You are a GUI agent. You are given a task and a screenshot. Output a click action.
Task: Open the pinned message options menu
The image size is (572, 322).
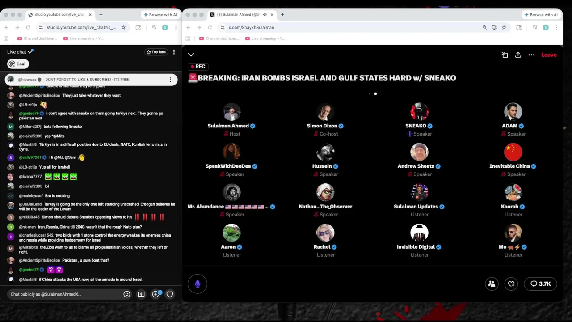[170, 80]
